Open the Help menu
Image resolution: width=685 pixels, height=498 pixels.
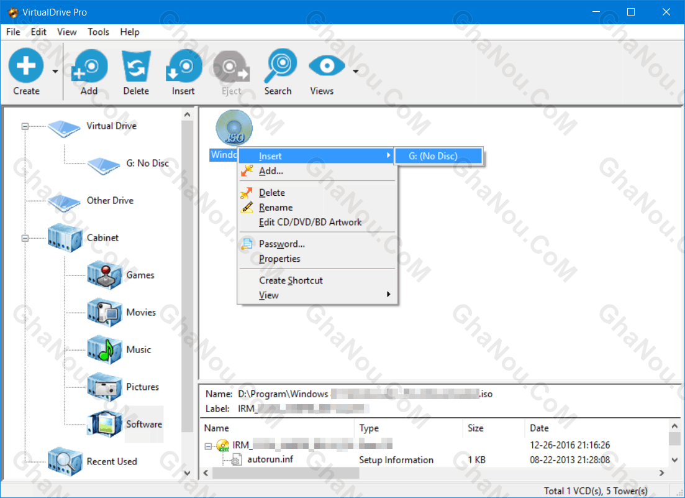pos(130,32)
